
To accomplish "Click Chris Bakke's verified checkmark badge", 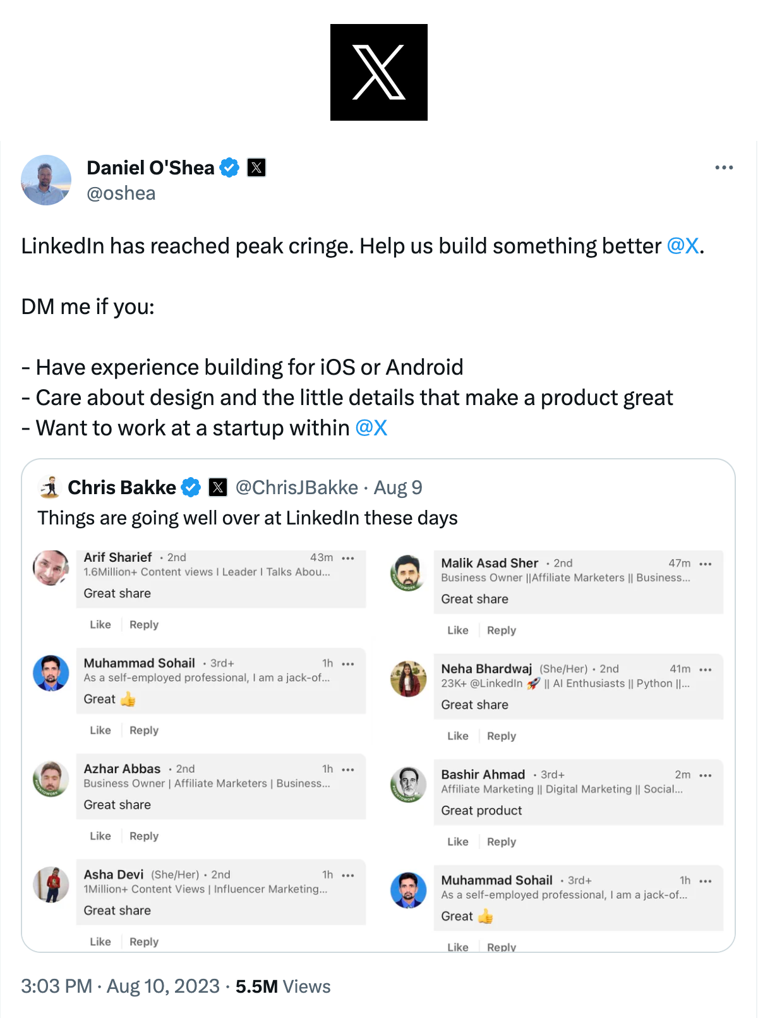I will 191,487.
